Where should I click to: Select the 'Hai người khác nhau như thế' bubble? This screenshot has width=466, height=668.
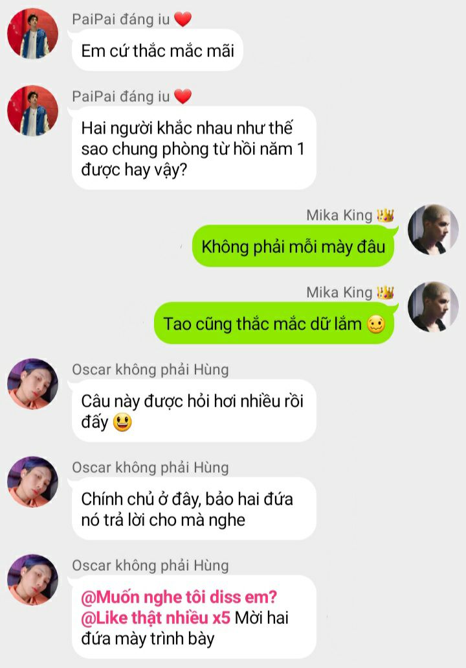click(194, 149)
